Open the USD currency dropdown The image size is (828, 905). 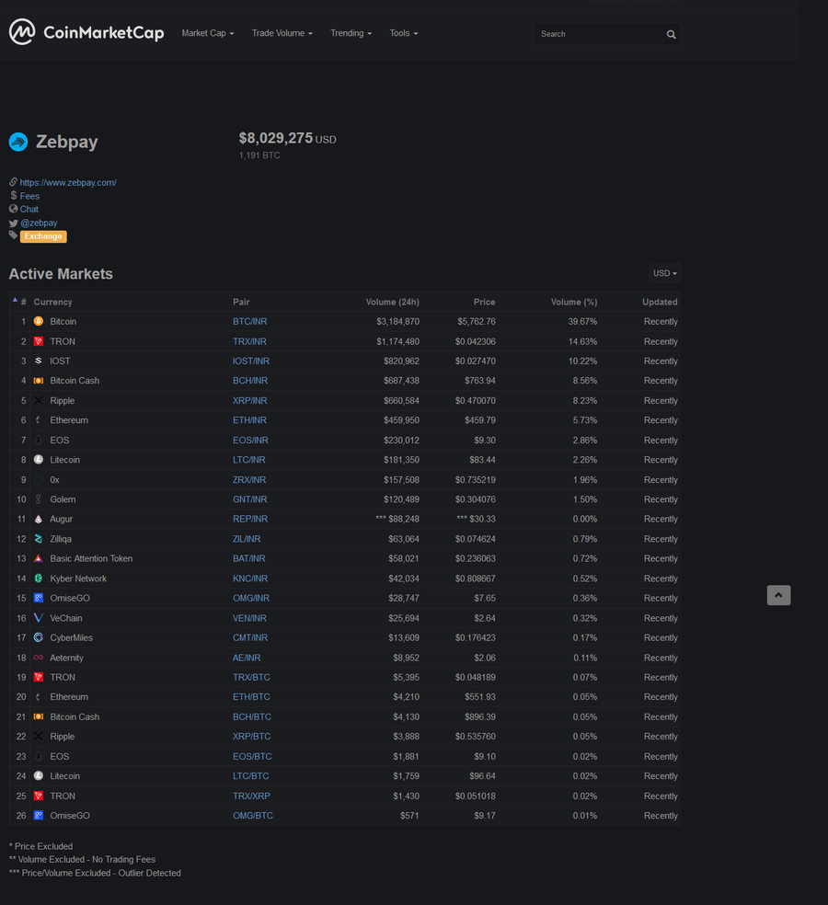pyautogui.click(x=664, y=273)
